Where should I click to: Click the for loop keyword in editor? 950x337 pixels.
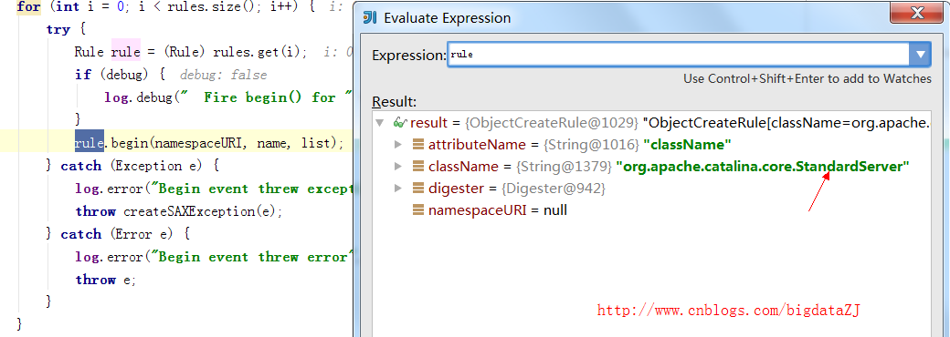tap(28, 6)
